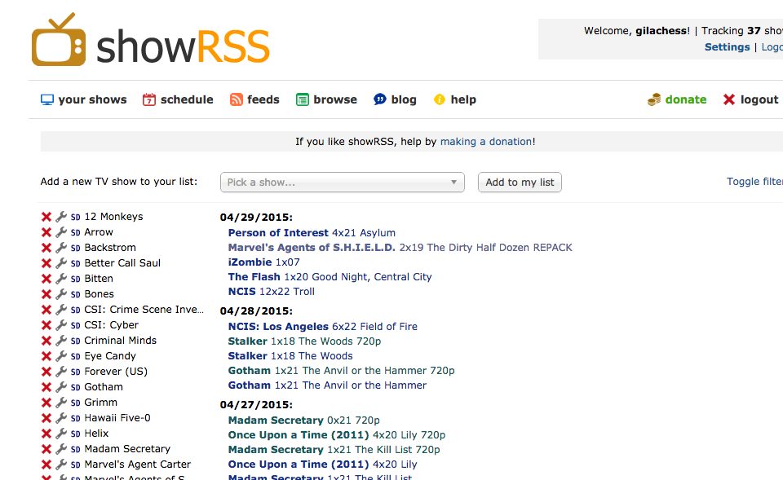Click the showRSS TV logo
The height and width of the screenshot is (480, 783).
[150, 39]
